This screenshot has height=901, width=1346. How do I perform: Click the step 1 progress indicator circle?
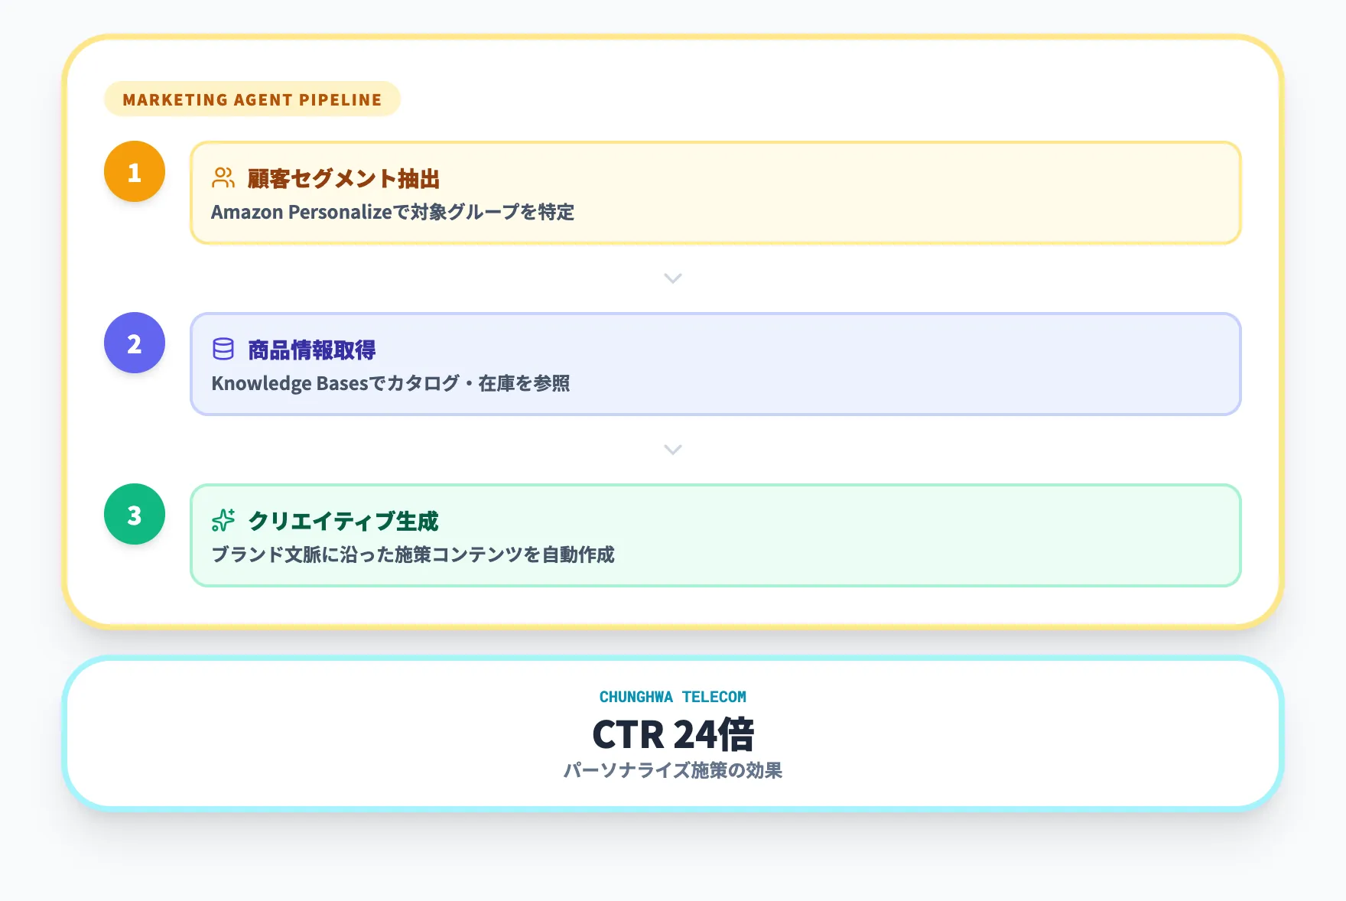(x=134, y=172)
